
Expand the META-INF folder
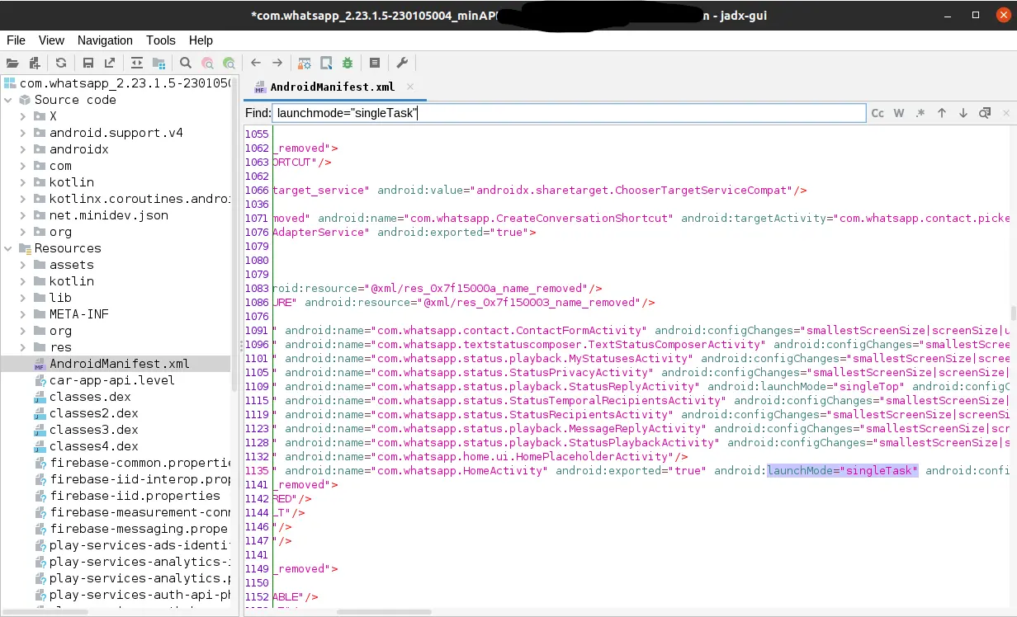tap(23, 314)
